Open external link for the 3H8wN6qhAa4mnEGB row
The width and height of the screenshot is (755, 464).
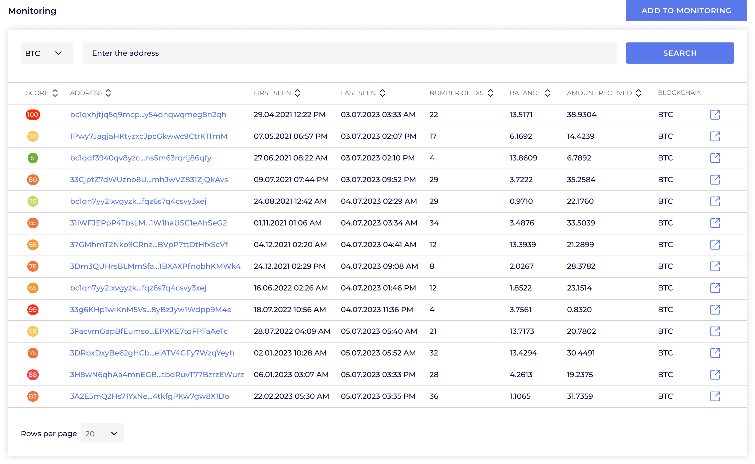tap(715, 375)
